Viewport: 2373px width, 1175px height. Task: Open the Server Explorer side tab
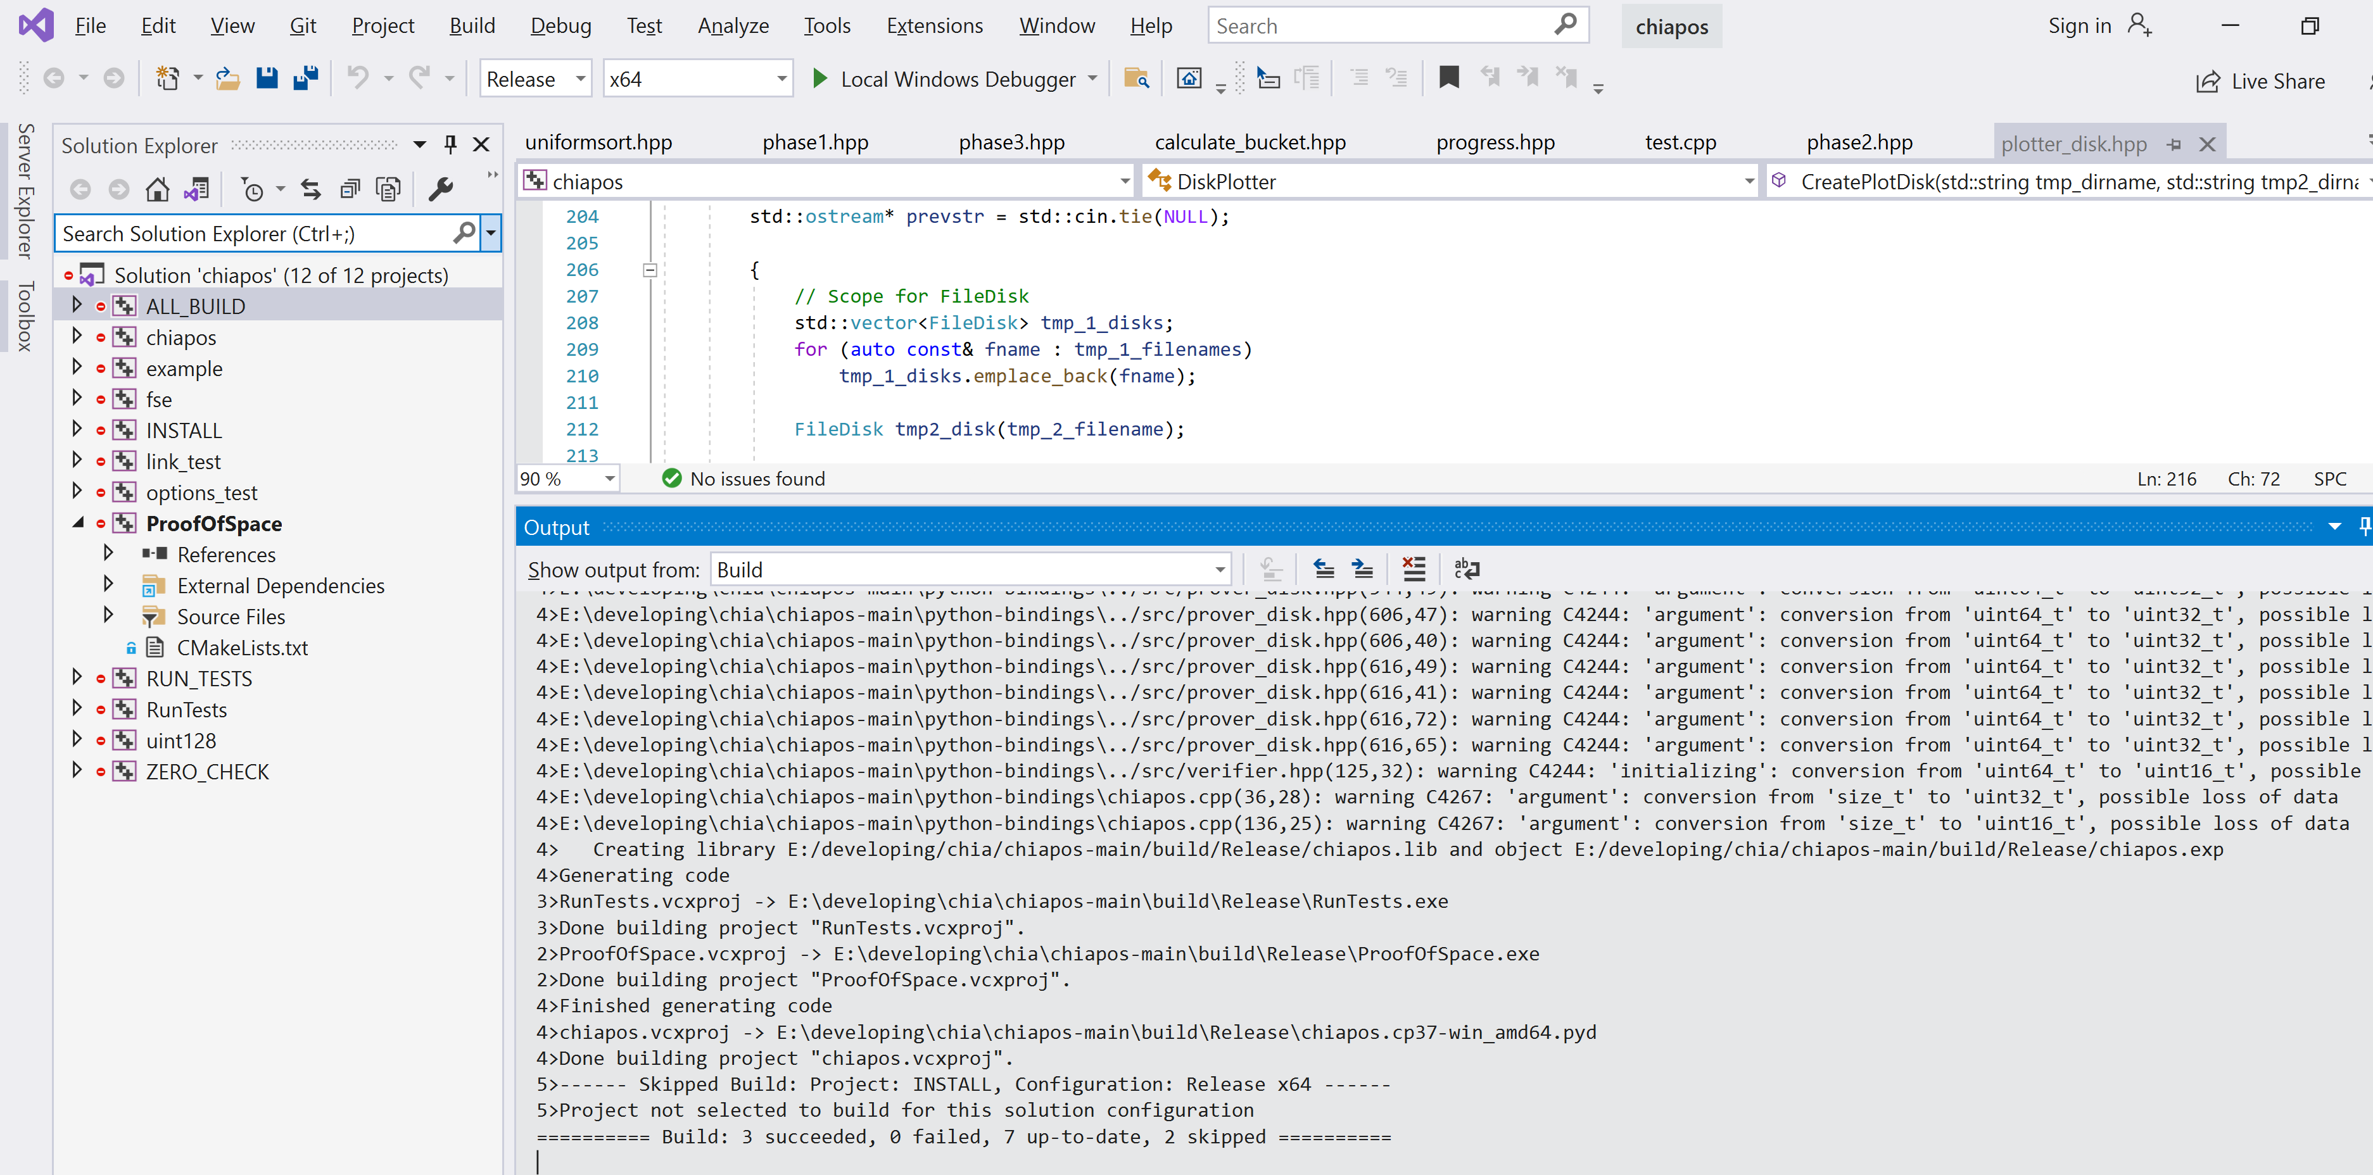click(x=25, y=191)
